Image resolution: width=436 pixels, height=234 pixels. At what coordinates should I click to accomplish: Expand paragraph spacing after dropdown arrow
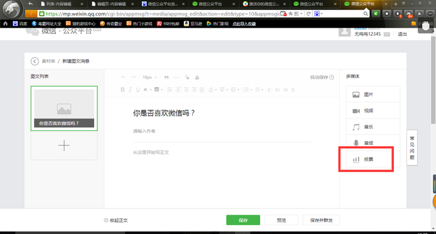pyautogui.click(x=227, y=90)
